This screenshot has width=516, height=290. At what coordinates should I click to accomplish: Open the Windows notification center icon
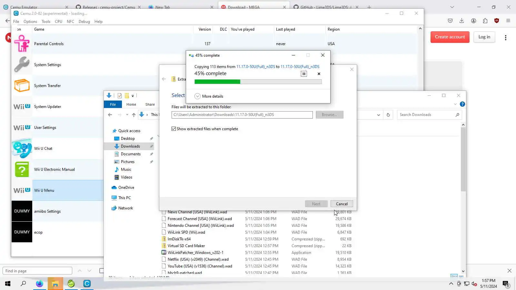[x=506, y=284]
